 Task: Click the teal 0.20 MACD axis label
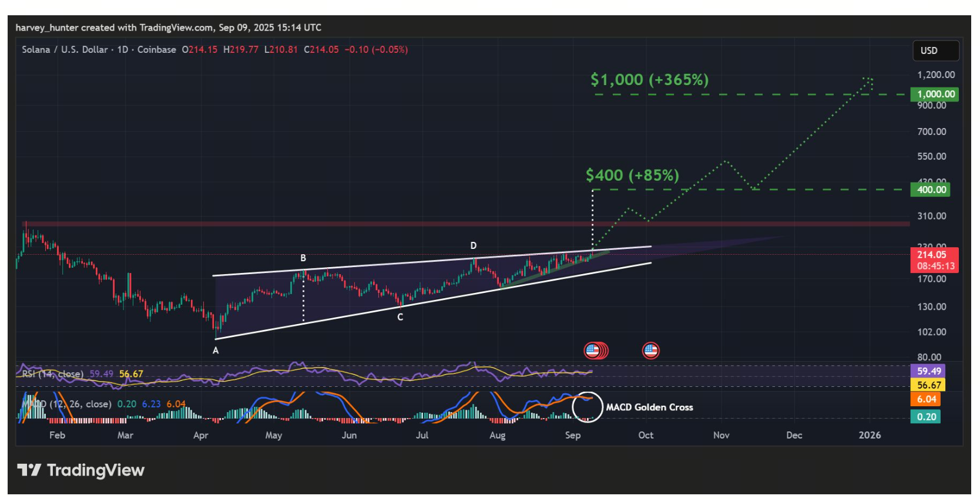coord(925,417)
